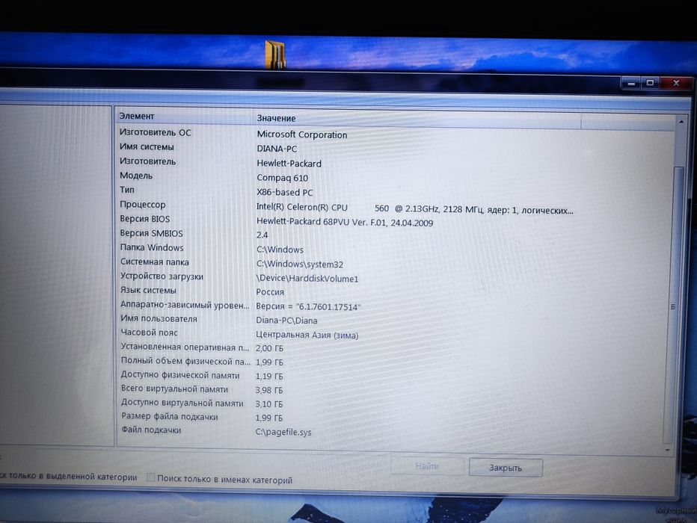
Task: Click the vertical scrollbar thumb
Action: (674, 304)
